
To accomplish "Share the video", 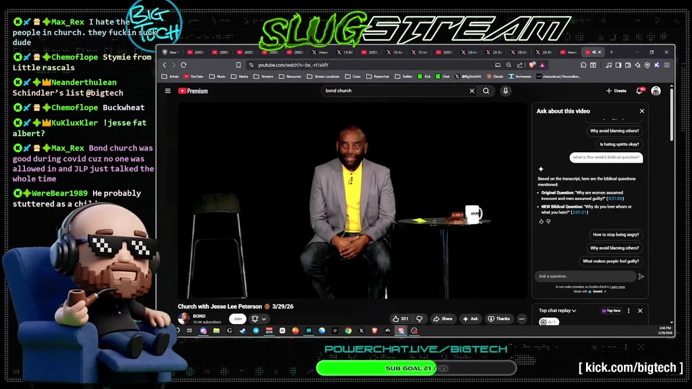I will 443,319.
